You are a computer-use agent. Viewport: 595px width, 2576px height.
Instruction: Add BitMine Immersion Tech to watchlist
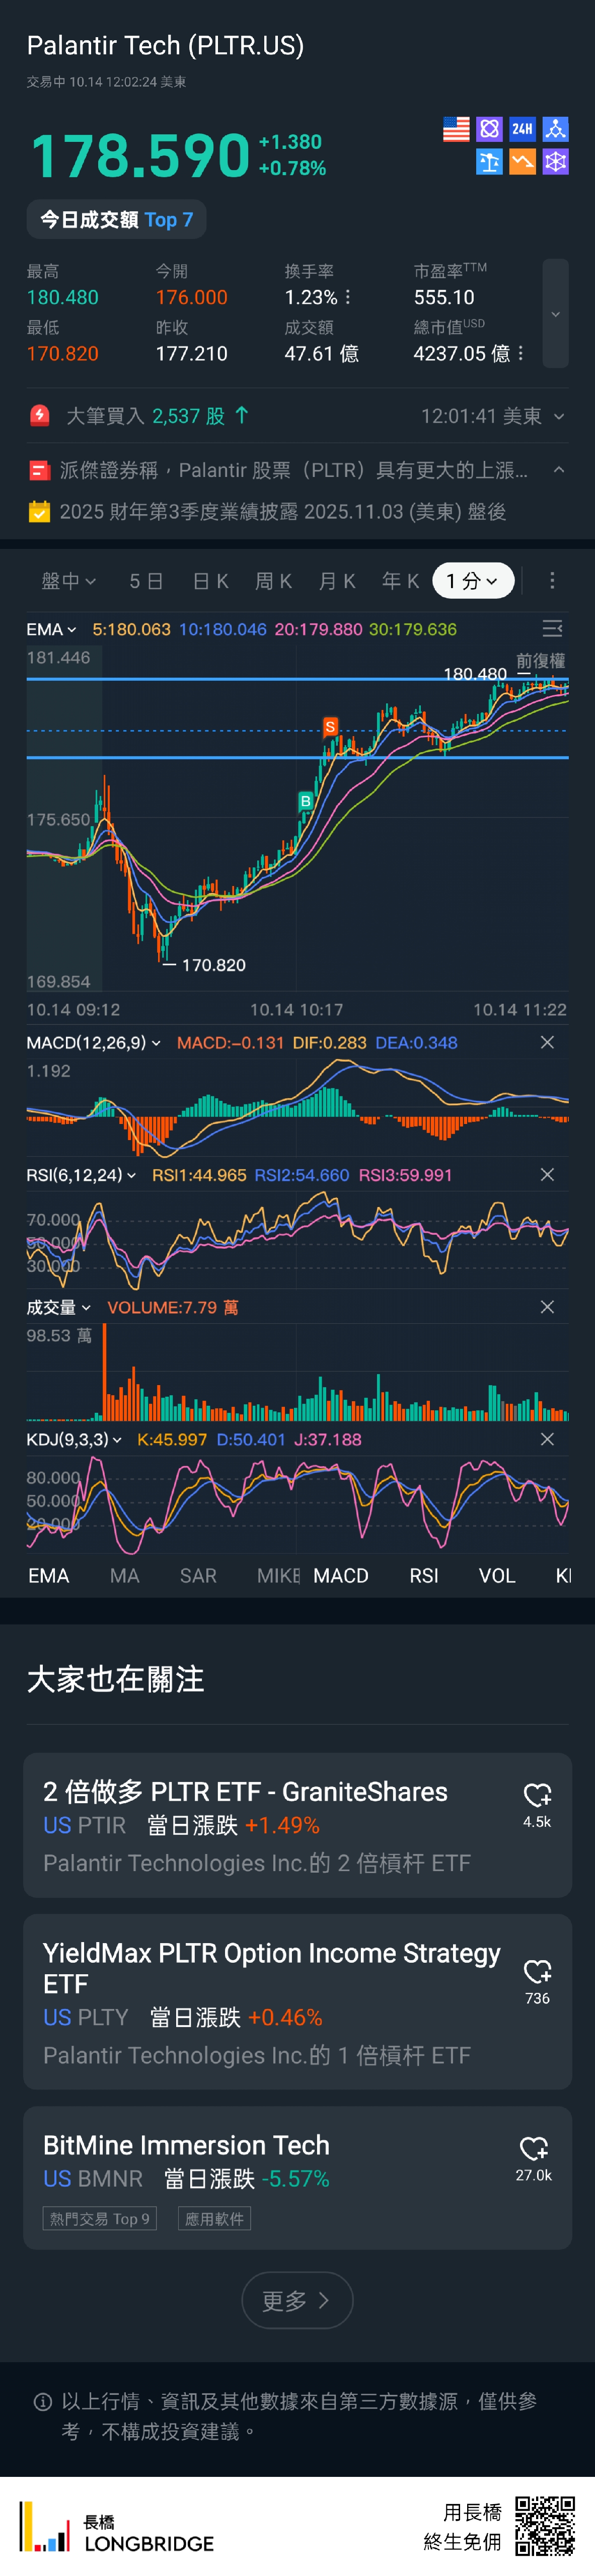[x=534, y=2149]
